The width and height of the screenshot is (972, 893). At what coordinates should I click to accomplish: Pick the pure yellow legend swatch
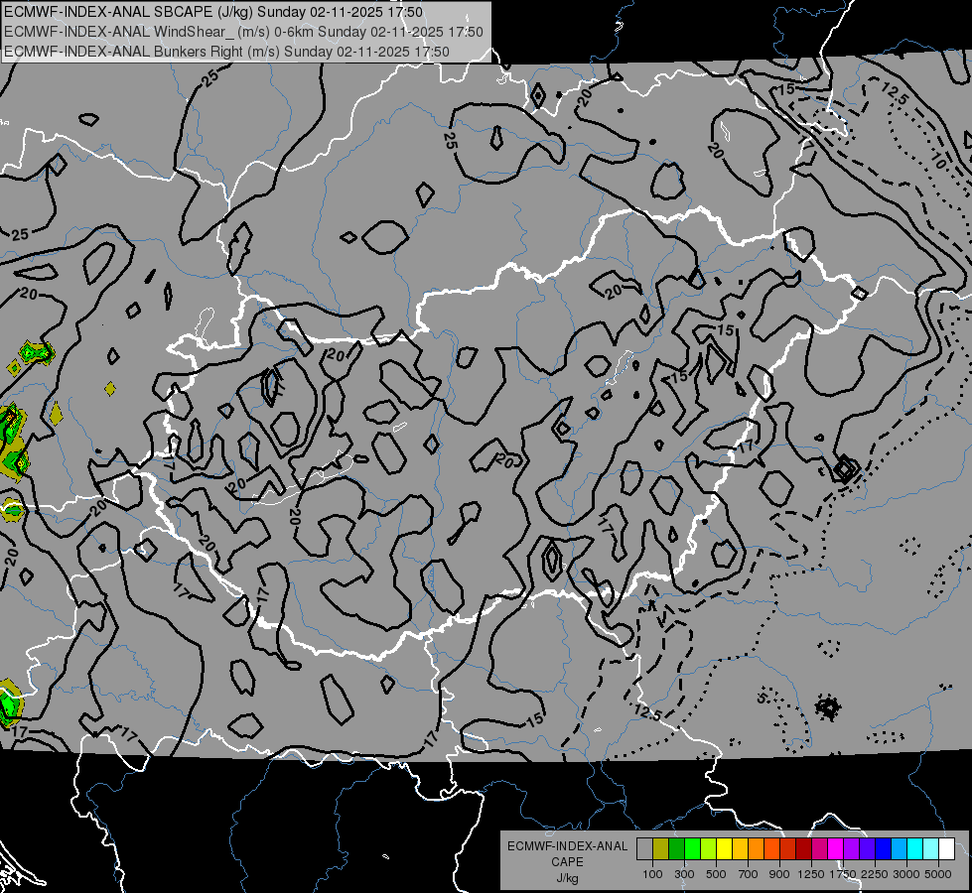tap(724, 849)
